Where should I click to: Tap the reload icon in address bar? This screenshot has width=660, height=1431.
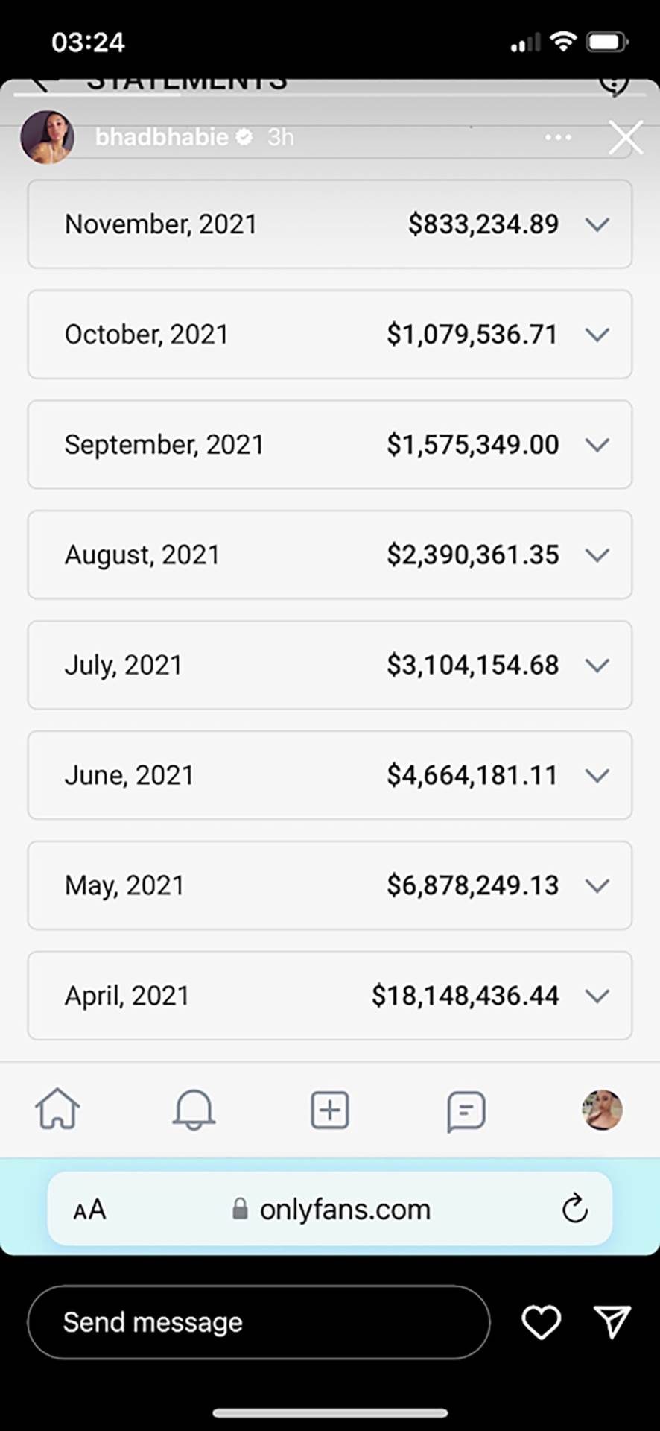coord(574,1209)
